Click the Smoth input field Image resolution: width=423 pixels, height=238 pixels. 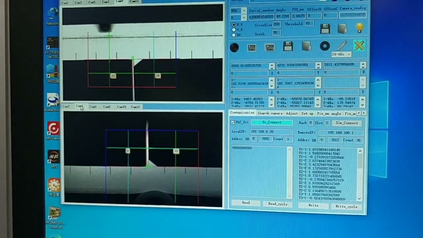276,33
